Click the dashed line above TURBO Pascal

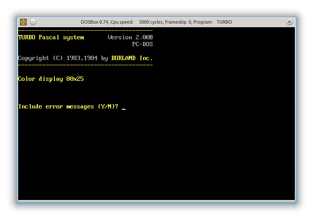point(85,30)
